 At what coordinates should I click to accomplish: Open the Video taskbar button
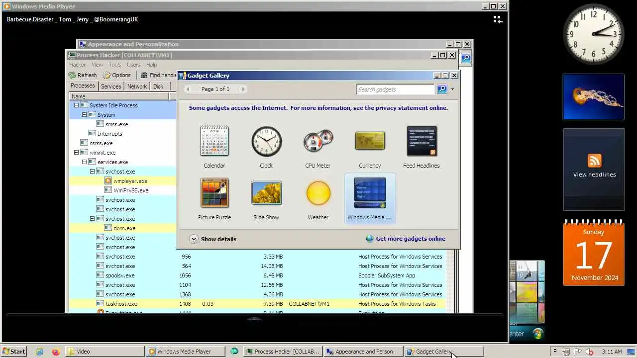[106, 352]
